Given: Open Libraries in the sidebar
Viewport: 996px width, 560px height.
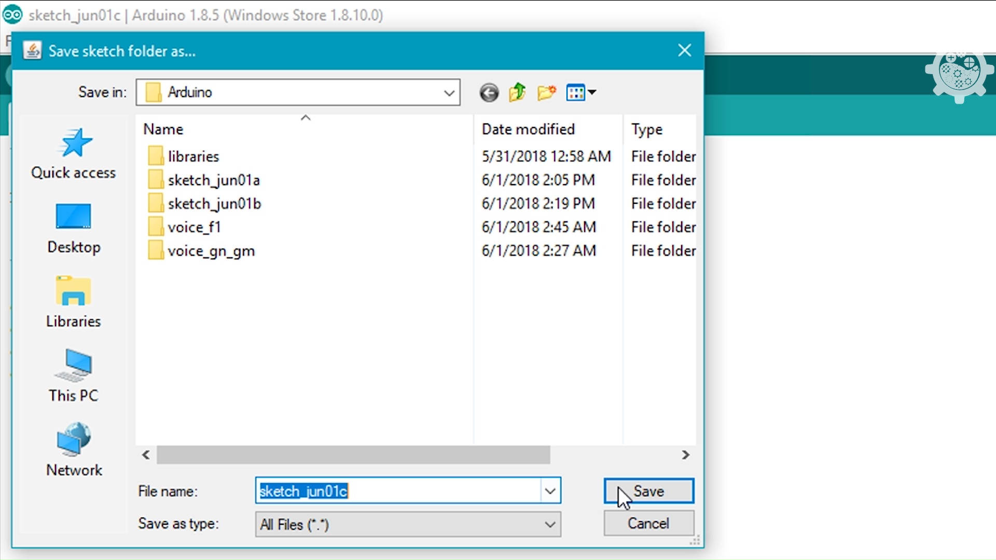Looking at the screenshot, I should (74, 302).
